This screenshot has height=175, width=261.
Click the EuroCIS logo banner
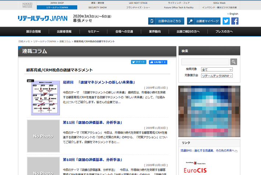[195, 167]
